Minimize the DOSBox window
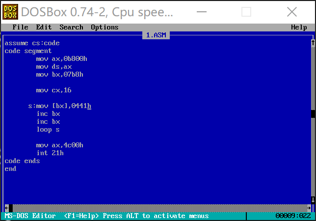The height and width of the screenshot is (221, 316). [x=200, y=12]
